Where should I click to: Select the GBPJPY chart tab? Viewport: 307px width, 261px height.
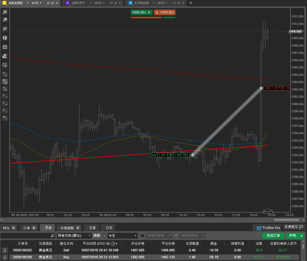pos(78,3)
